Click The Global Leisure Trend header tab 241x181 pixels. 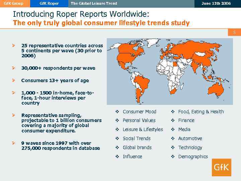pyautogui.click(x=131, y=4)
